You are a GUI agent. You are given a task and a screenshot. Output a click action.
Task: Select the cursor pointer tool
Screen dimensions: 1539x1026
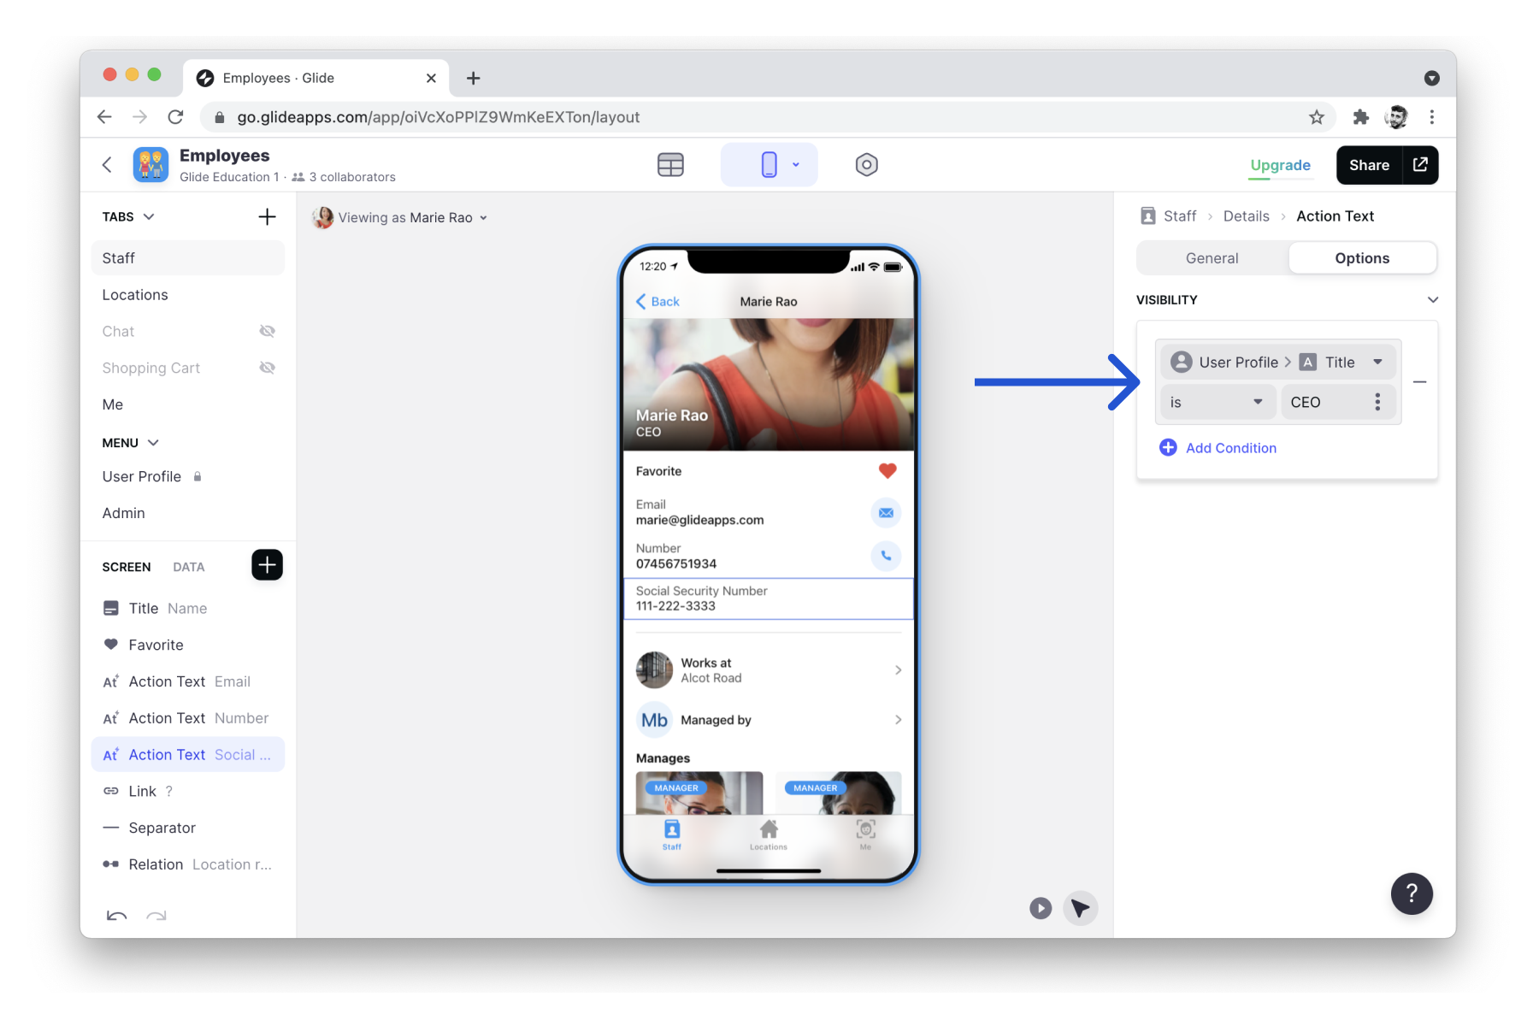click(x=1081, y=908)
